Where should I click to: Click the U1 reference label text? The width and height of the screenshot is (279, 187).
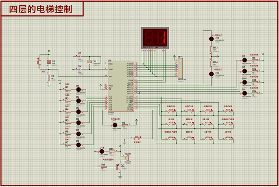click(109, 61)
